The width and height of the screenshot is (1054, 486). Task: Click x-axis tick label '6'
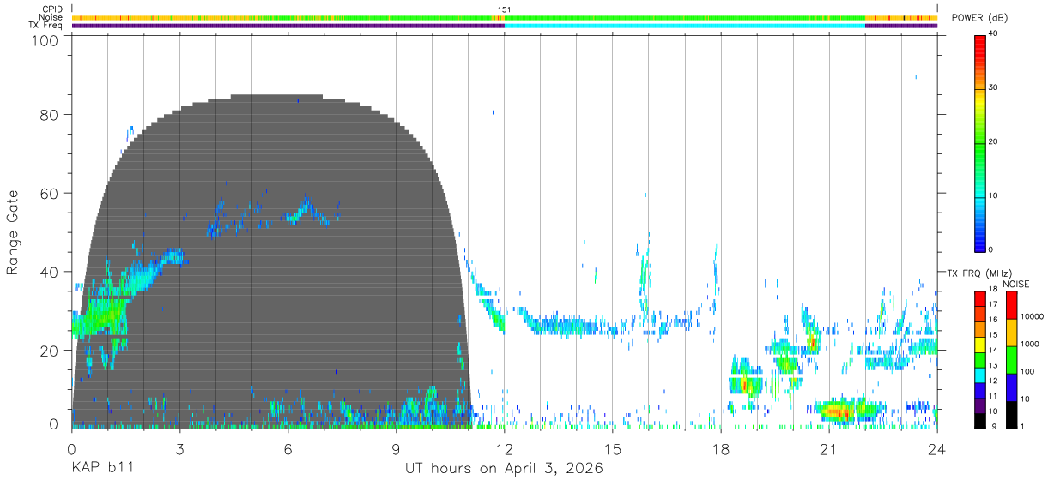pos(288,449)
